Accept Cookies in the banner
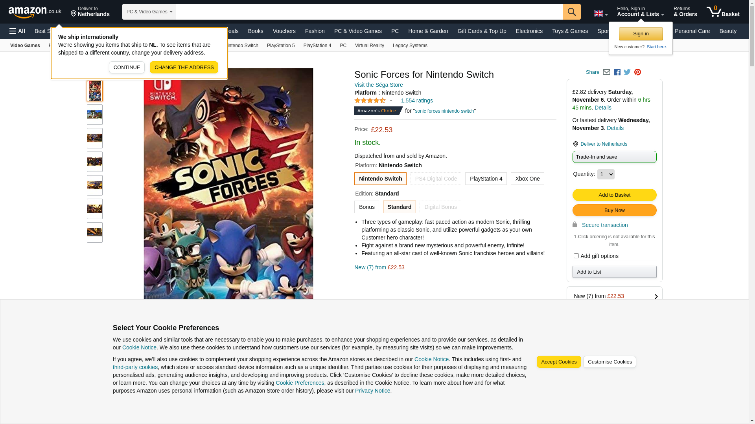This screenshot has width=755, height=424. [x=559, y=362]
